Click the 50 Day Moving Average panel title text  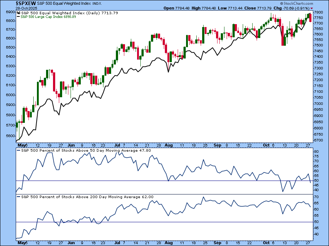pyautogui.click(x=87, y=150)
